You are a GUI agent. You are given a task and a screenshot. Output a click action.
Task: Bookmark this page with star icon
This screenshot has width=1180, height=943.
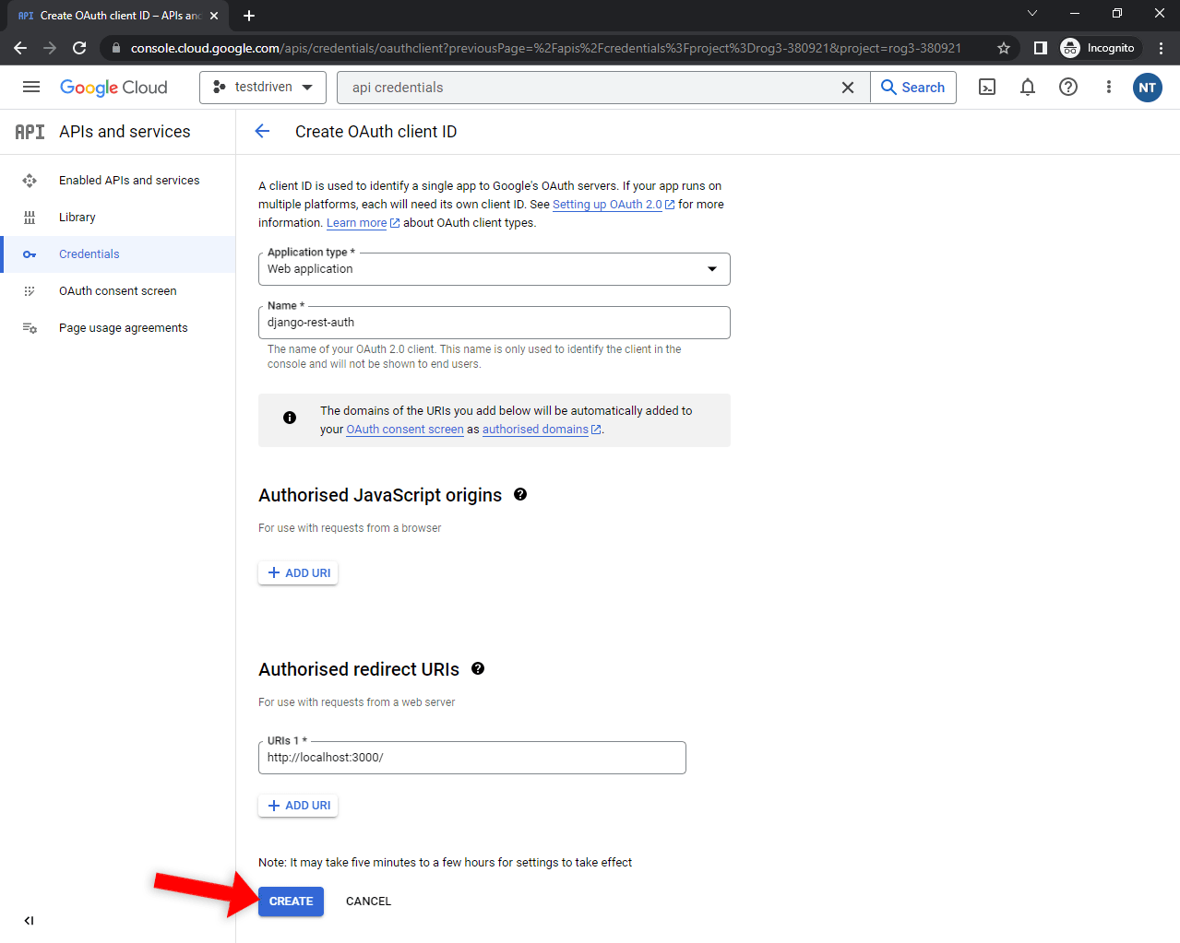(x=1004, y=48)
